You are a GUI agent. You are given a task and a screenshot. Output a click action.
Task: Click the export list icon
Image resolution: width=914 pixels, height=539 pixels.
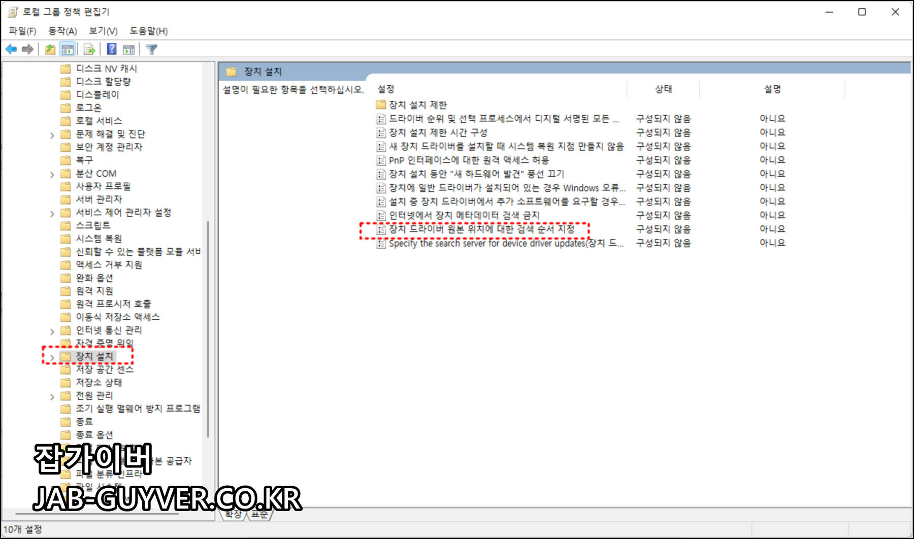(x=89, y=49)
